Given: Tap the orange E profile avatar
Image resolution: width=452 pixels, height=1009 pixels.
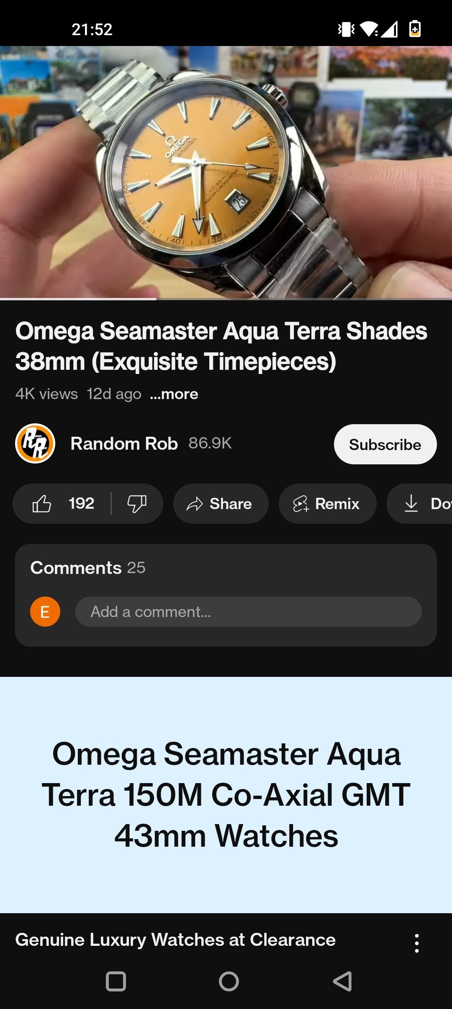Looking at the screenshot, I should 45,612.
